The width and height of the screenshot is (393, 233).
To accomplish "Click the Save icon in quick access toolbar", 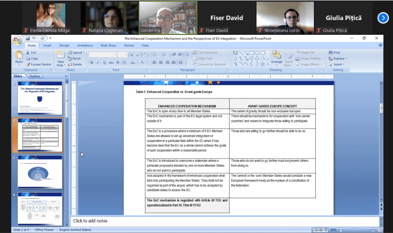I will [27, 38].
